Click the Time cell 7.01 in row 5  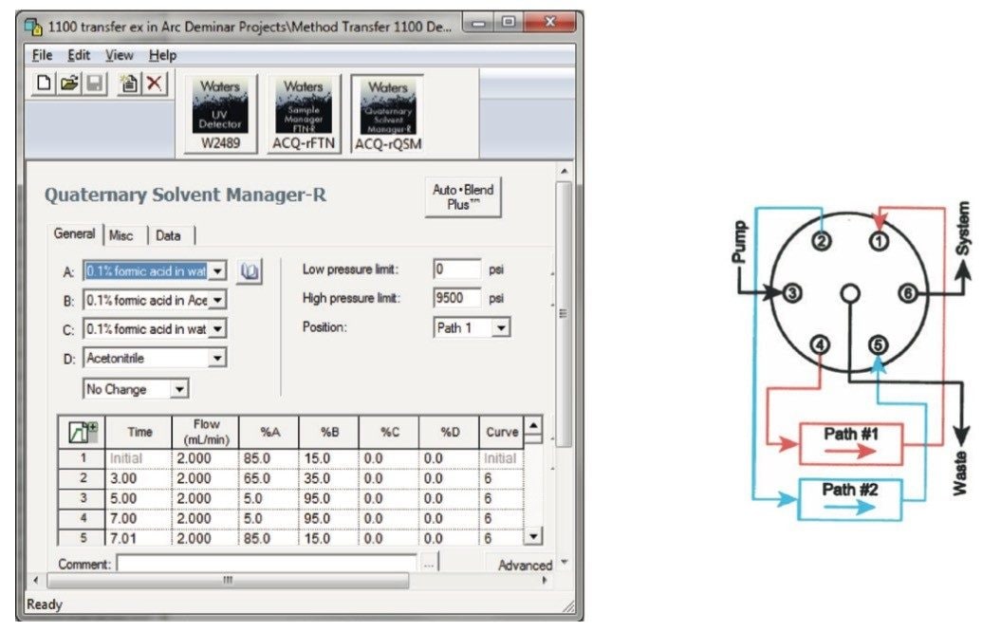coord(139,538)
